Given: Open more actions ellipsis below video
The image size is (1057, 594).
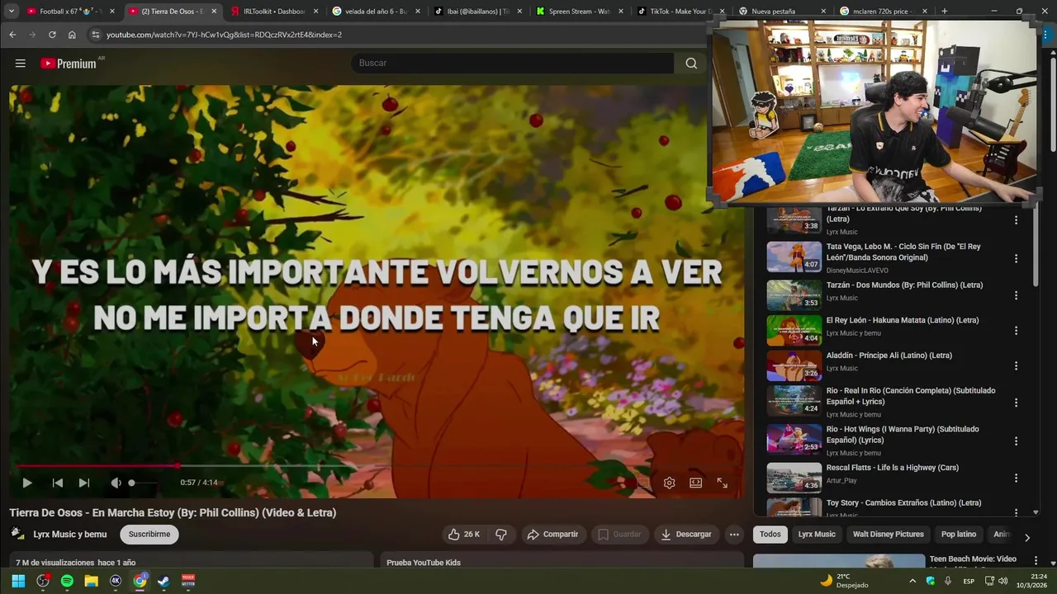Looking at the screenshot, I should (734, 535).
